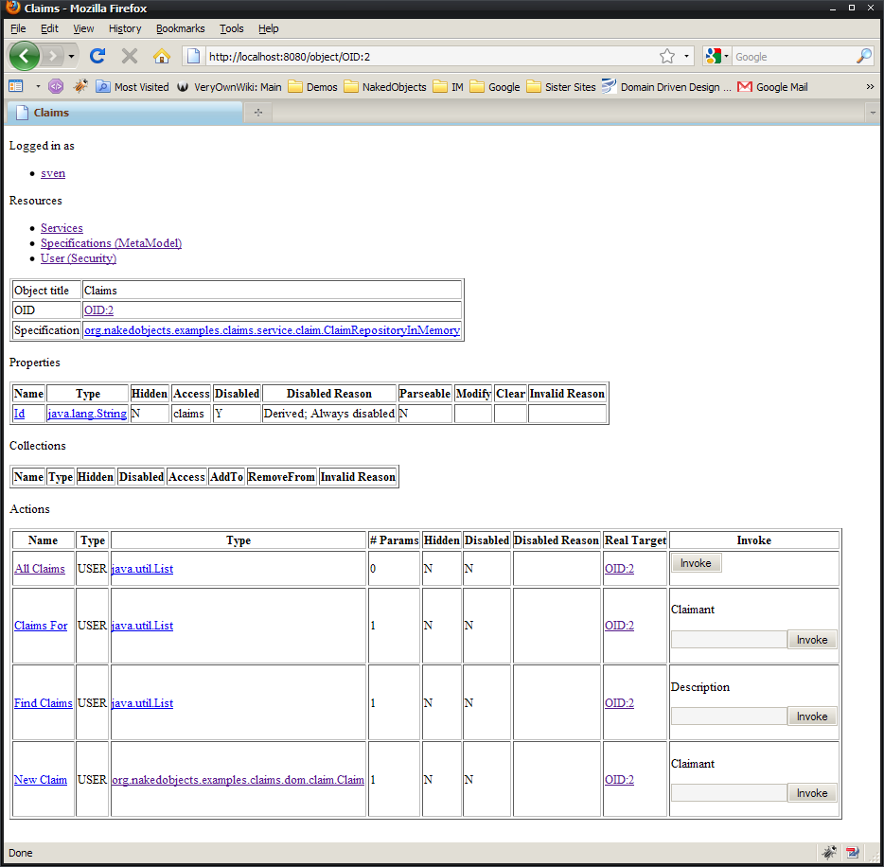Go back with the green Back arrow
The width and height of the screenshot is (884, 867).
25,56
